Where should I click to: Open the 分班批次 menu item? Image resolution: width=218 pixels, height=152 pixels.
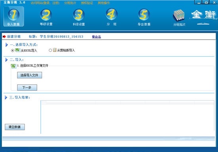[70, 3]
